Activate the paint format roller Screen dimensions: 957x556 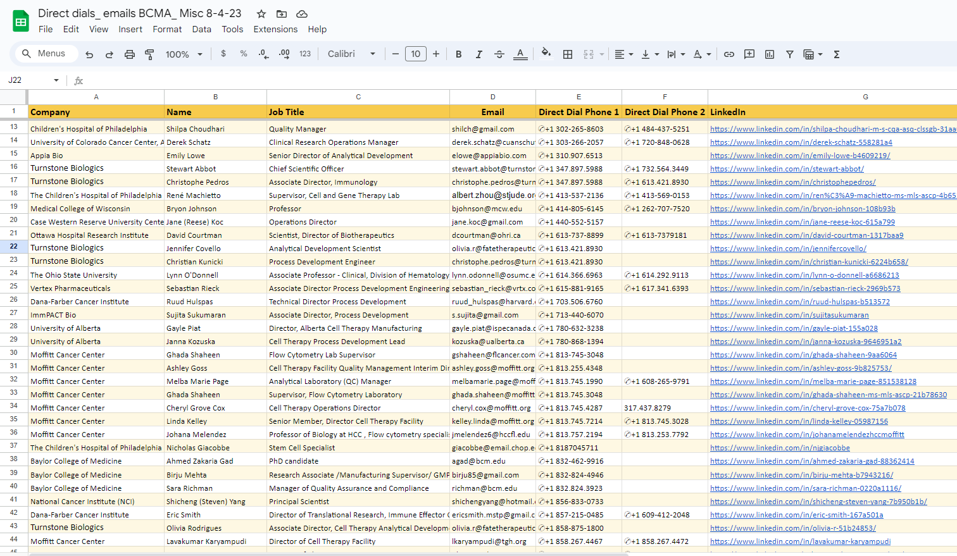[x=150, y=54]
